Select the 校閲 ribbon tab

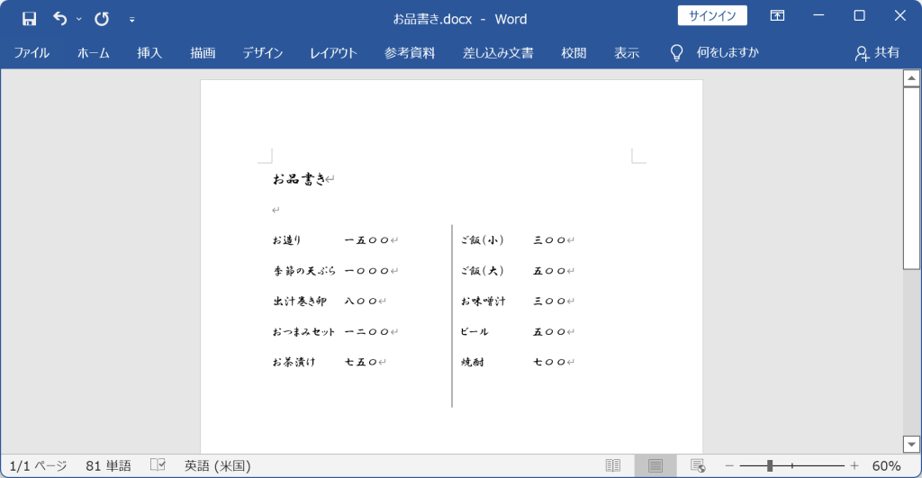click(x=574, y=53)
